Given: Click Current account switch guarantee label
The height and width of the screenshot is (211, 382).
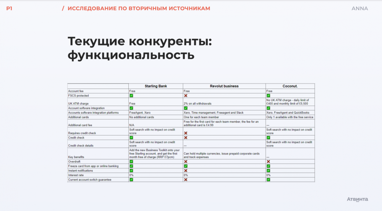Looking at the screenshot, I should 90,180.
